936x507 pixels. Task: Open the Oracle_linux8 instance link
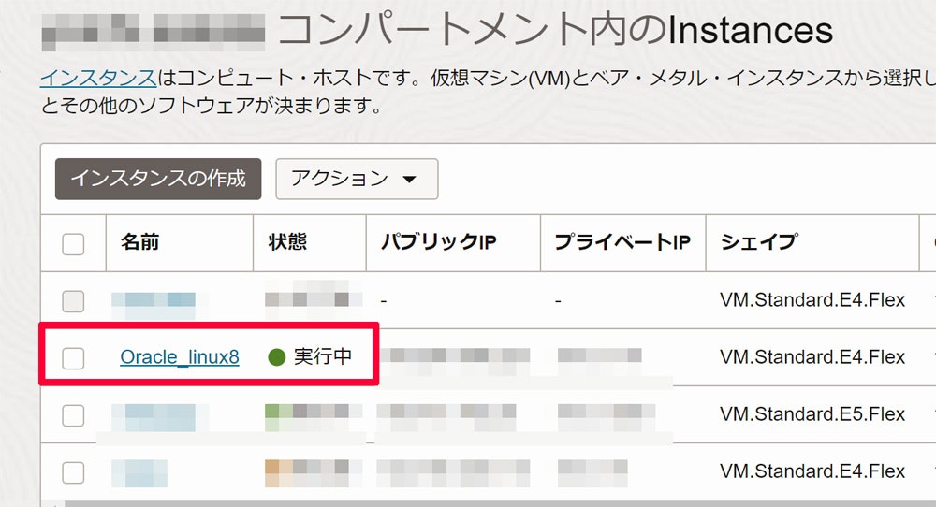(180, 356)
